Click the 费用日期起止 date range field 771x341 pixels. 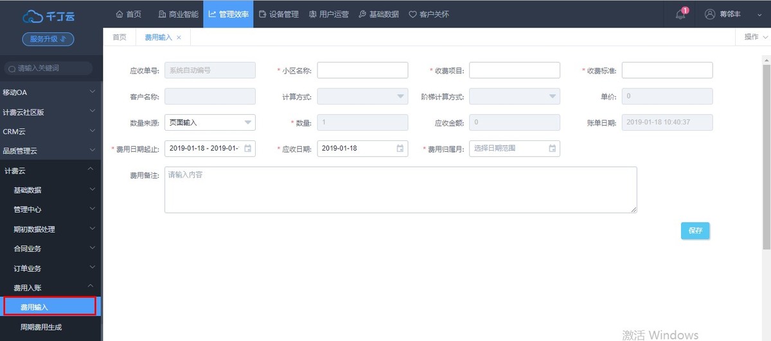pos(210,148)
